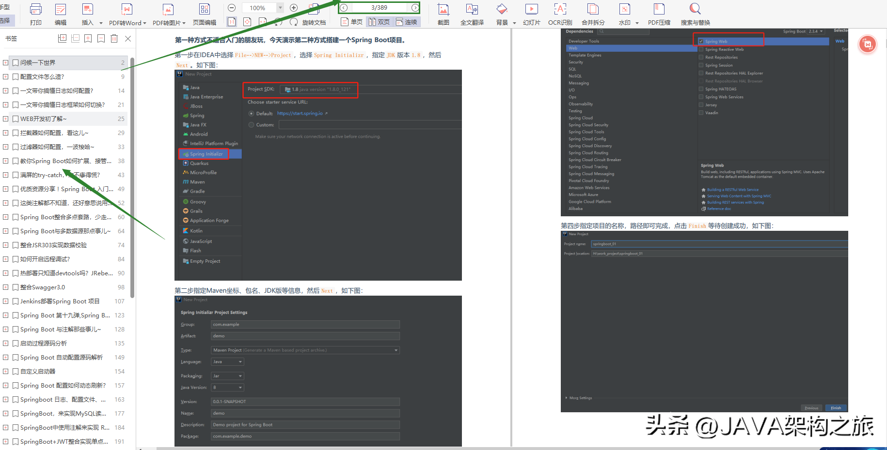Image resolution: width=887 pixels, height=450 pixels.
Task: Click the red floating round button at top right
Action: [868, 45]
